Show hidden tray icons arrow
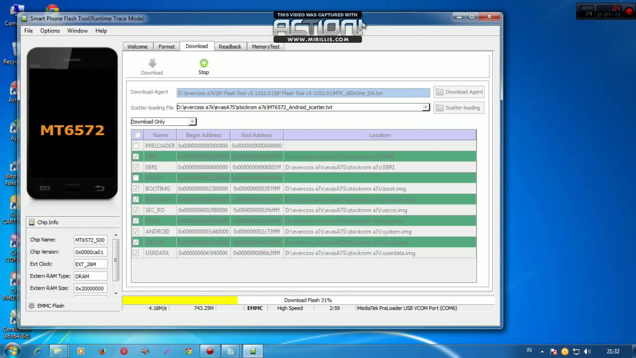Screen dimensions: 636x358 [x=543, y=352]
